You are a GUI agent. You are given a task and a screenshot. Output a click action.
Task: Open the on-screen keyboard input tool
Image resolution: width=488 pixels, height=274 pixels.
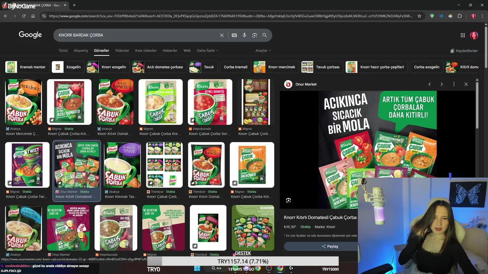pos(234,35)
